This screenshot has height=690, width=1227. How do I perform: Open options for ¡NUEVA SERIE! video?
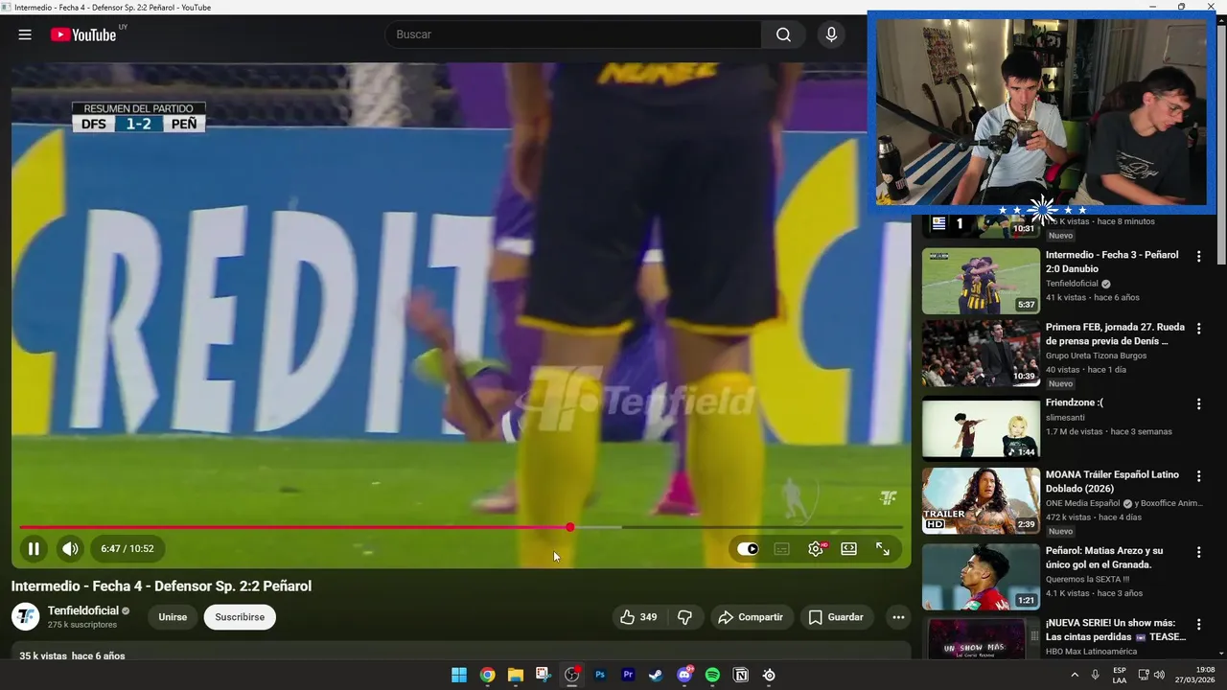coord(1198,624)
